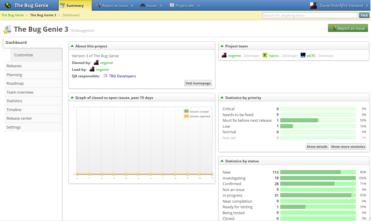
Task: Open Releases in the sidebar
Action: point(34,66)
